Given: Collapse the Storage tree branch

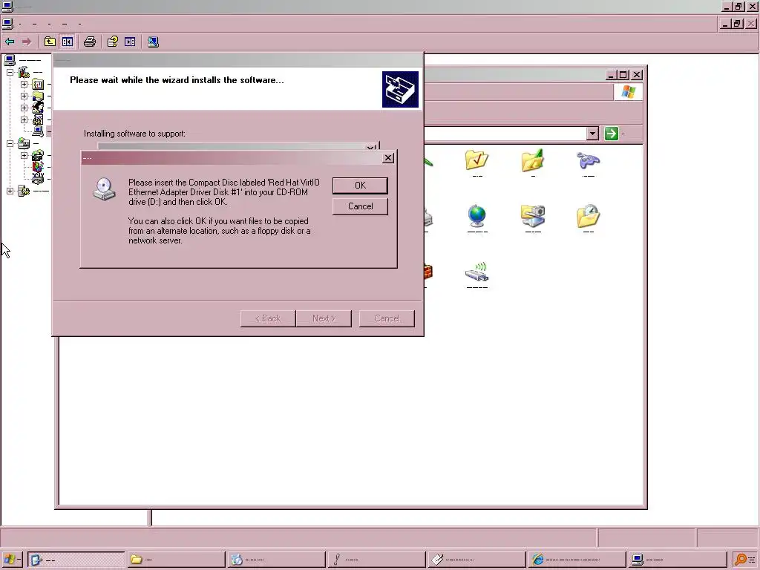Looking at the screenshot, I should tap(10, 143).
